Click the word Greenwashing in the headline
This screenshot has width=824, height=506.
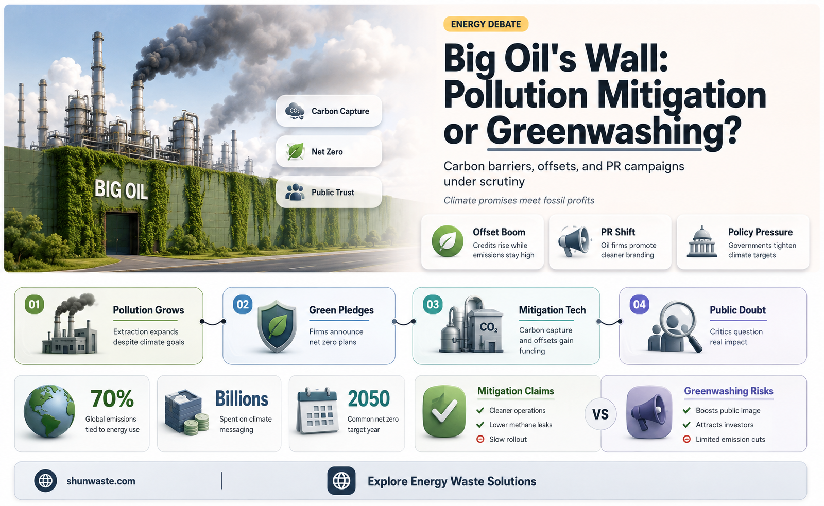pyautogui.click(x=605, y=132)
